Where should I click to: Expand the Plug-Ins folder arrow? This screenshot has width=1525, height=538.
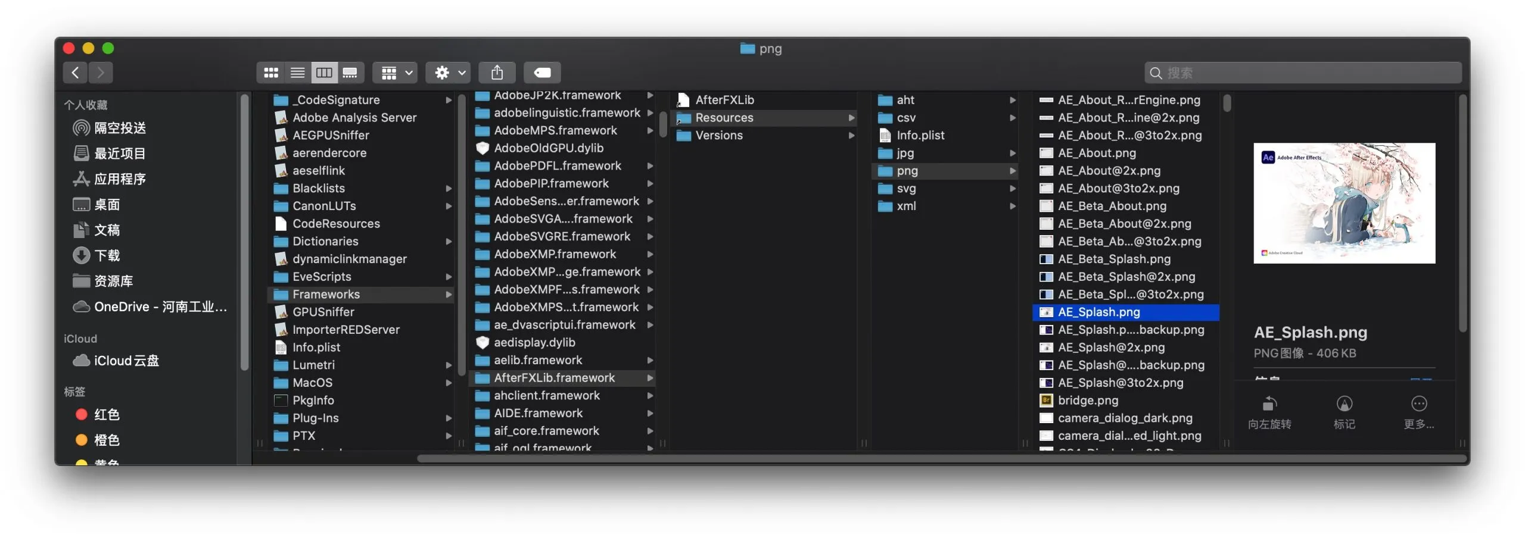tap(449, 418)
